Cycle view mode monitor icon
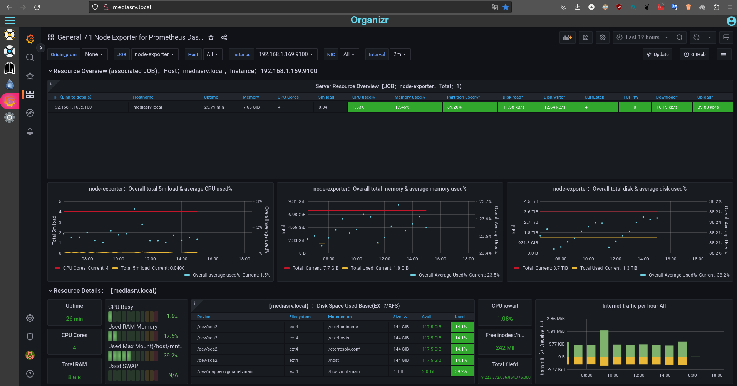Image resolution: width=737 pixels, height=386 pixels. [x=726, y=37]
